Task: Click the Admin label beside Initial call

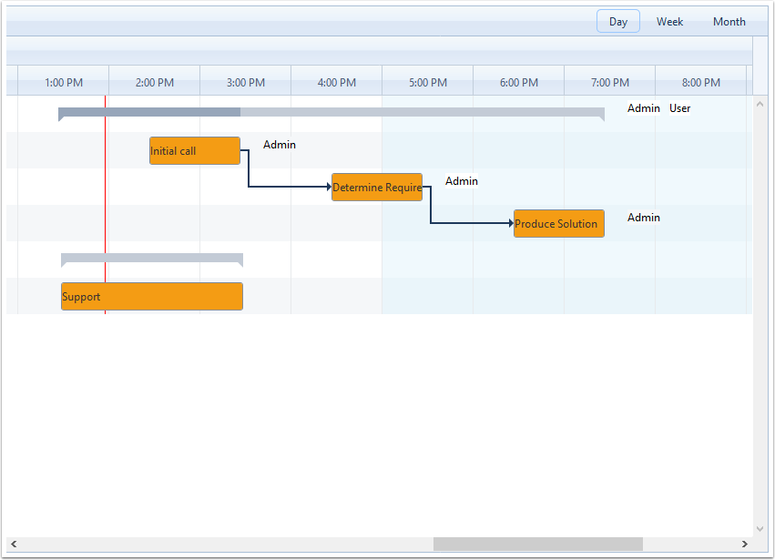Action: click(280, 145)
